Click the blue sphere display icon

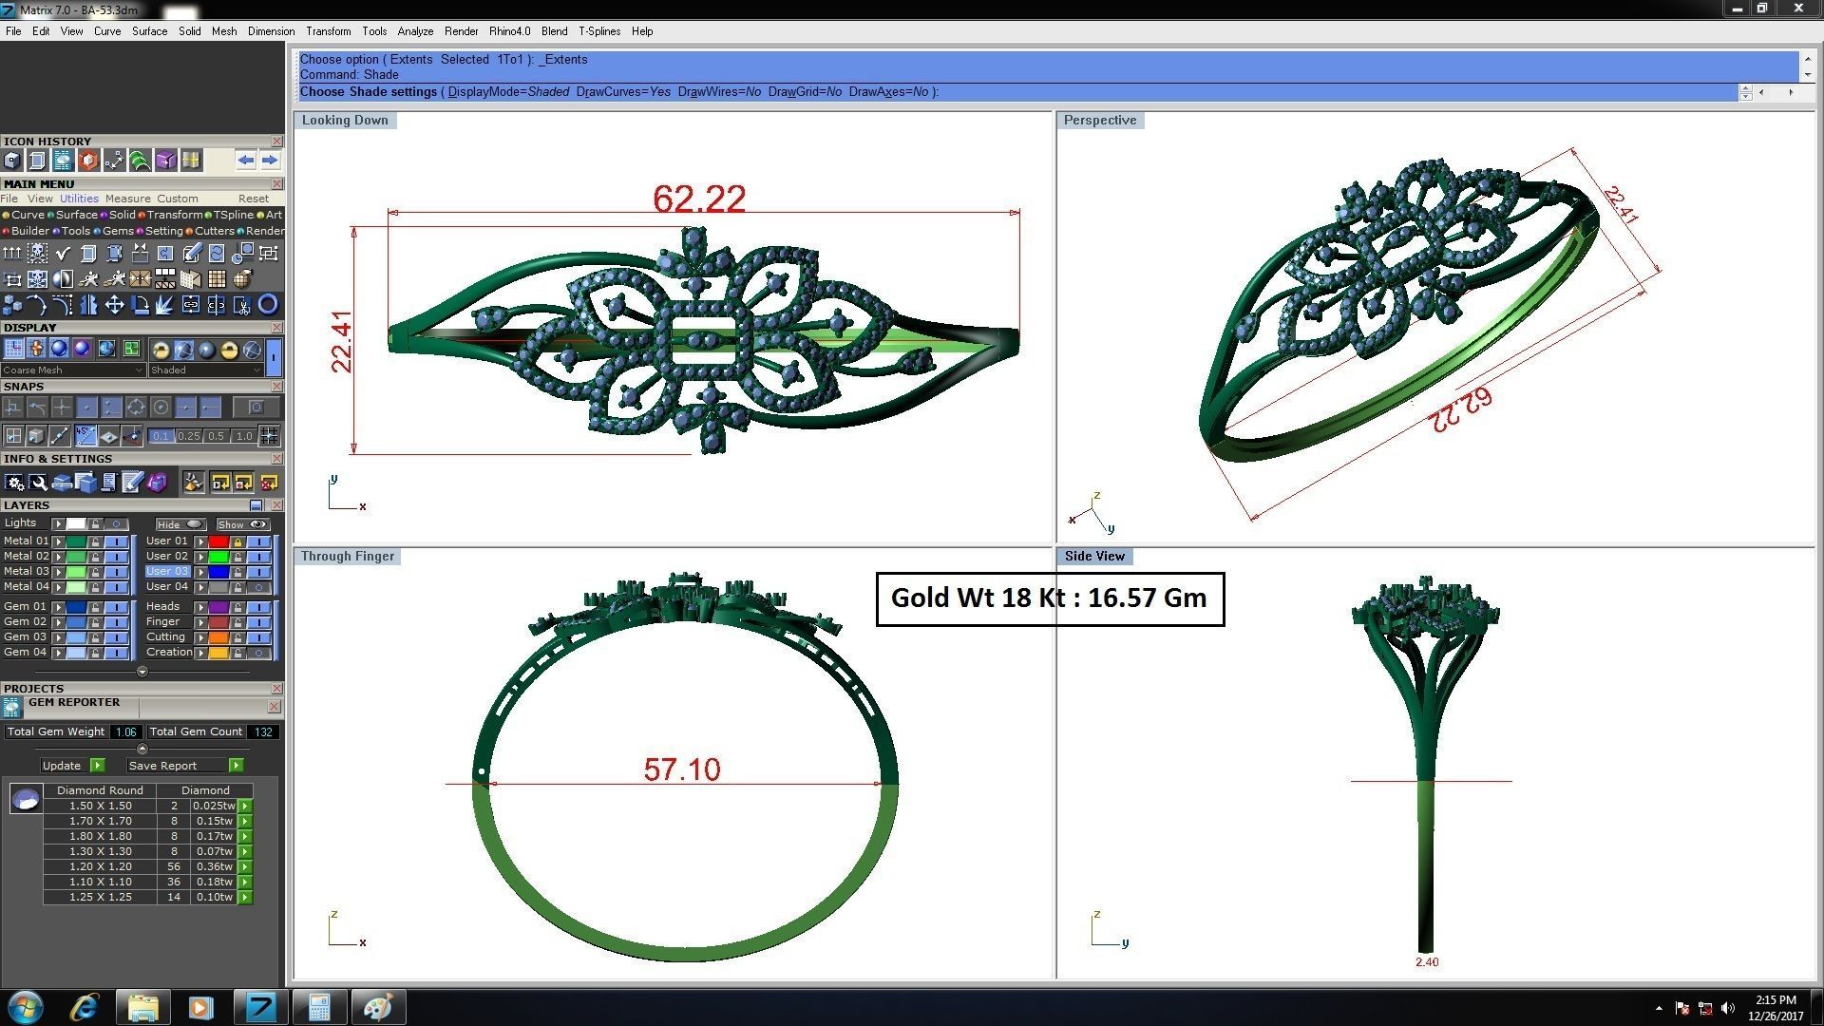pyautogui.click(x=59, y=349)
